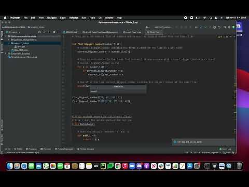This screenshot has height=187, width=249.
Task: Open Scratches and Consoles
Action: pyautogui.click(x=22, y=57)
